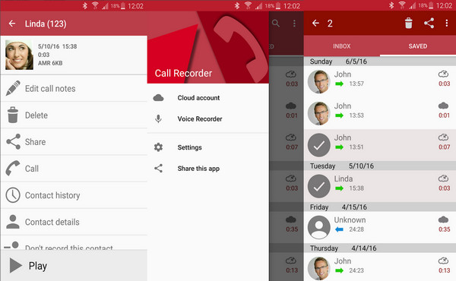Open Voice Recorder from drawer
Viewport: 456px width, 281px height.
208,118
